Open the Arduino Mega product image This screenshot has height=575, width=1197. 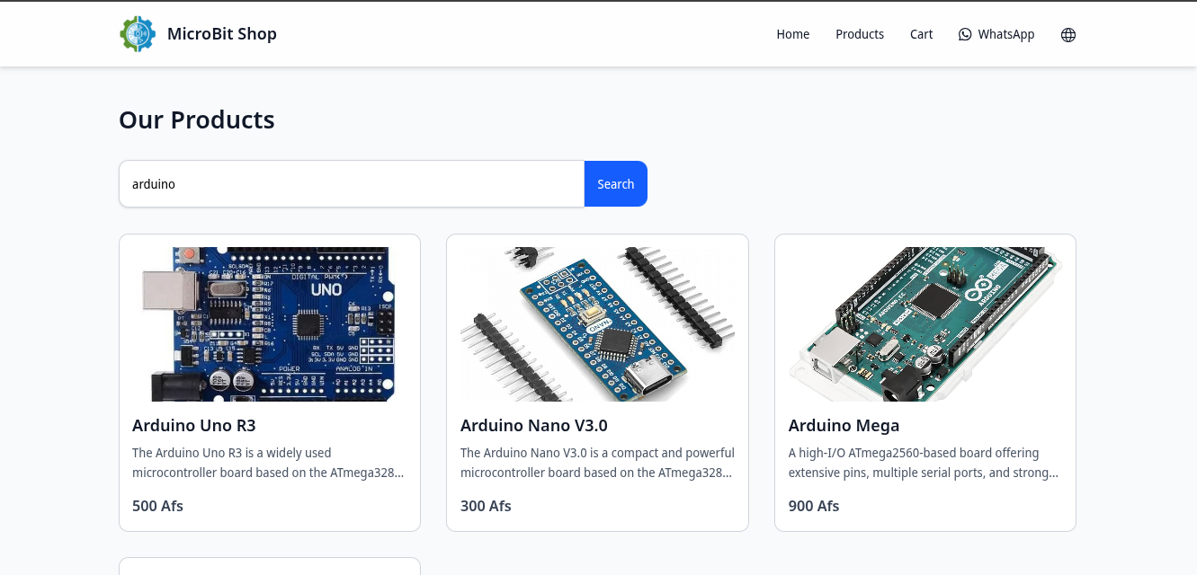tap(925, 324)
